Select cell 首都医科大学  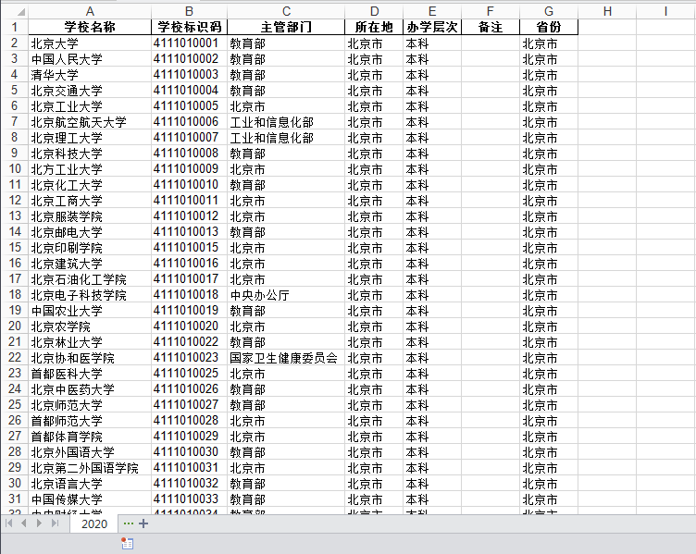[x=90, y=374]
